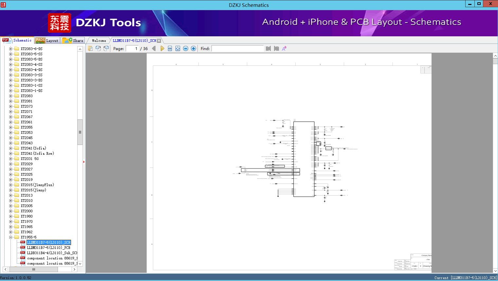The height and width of the screenshot is (281, 498).
Task: Zoom in with the plus icon
Action: point(194,48)
